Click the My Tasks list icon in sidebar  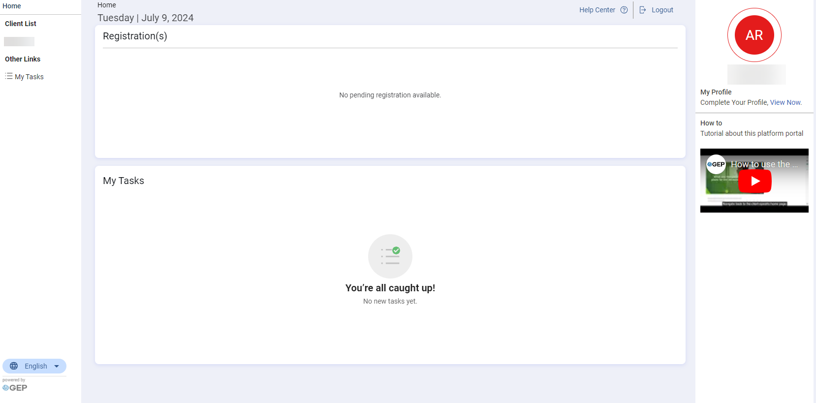click(x=9, y=76)
